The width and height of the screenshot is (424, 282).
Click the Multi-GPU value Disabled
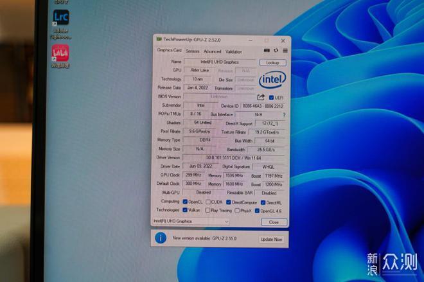pyautogui.click(x=204, y=192)
